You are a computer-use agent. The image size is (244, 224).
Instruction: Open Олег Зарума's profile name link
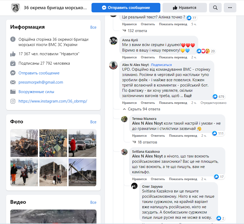[x=152, y=186]
